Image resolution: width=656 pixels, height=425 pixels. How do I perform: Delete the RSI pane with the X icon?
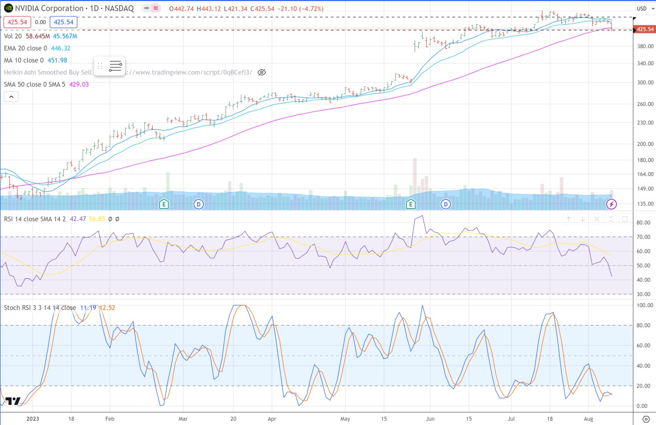[596, 219]
